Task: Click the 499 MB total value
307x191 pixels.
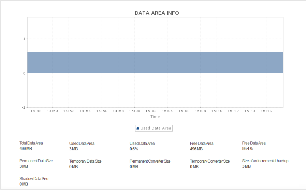Action: click(x=26, y=149)
